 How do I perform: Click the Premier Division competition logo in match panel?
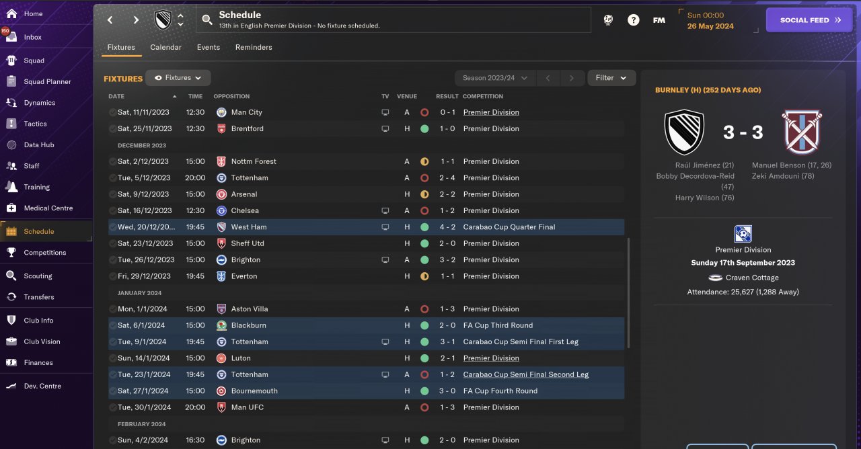pos(743,234)
